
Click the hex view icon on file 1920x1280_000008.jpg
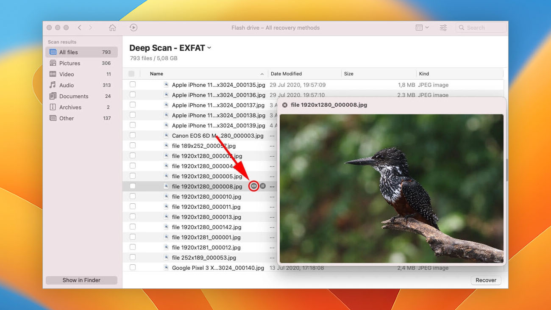263,186
